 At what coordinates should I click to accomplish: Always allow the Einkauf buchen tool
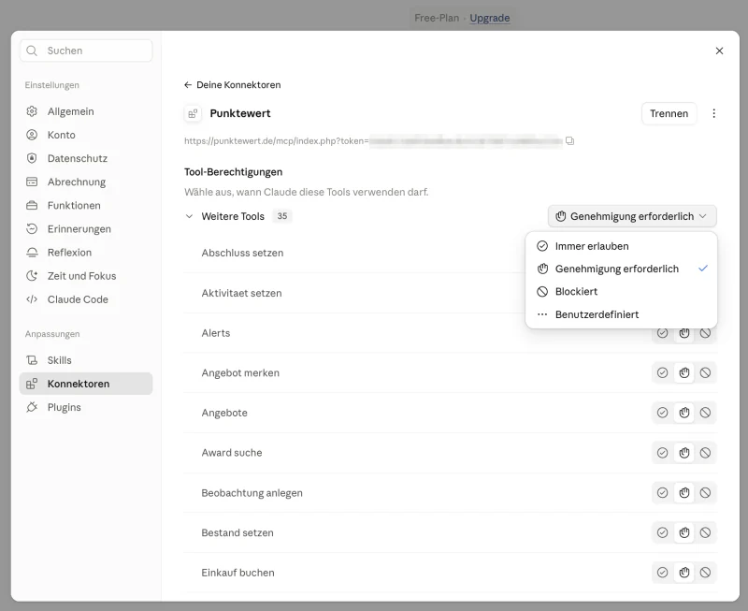point(662,573)
